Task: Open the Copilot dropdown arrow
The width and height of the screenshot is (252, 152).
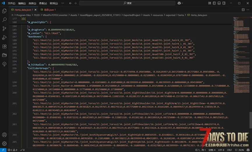Action: click(x=182, y=3)
